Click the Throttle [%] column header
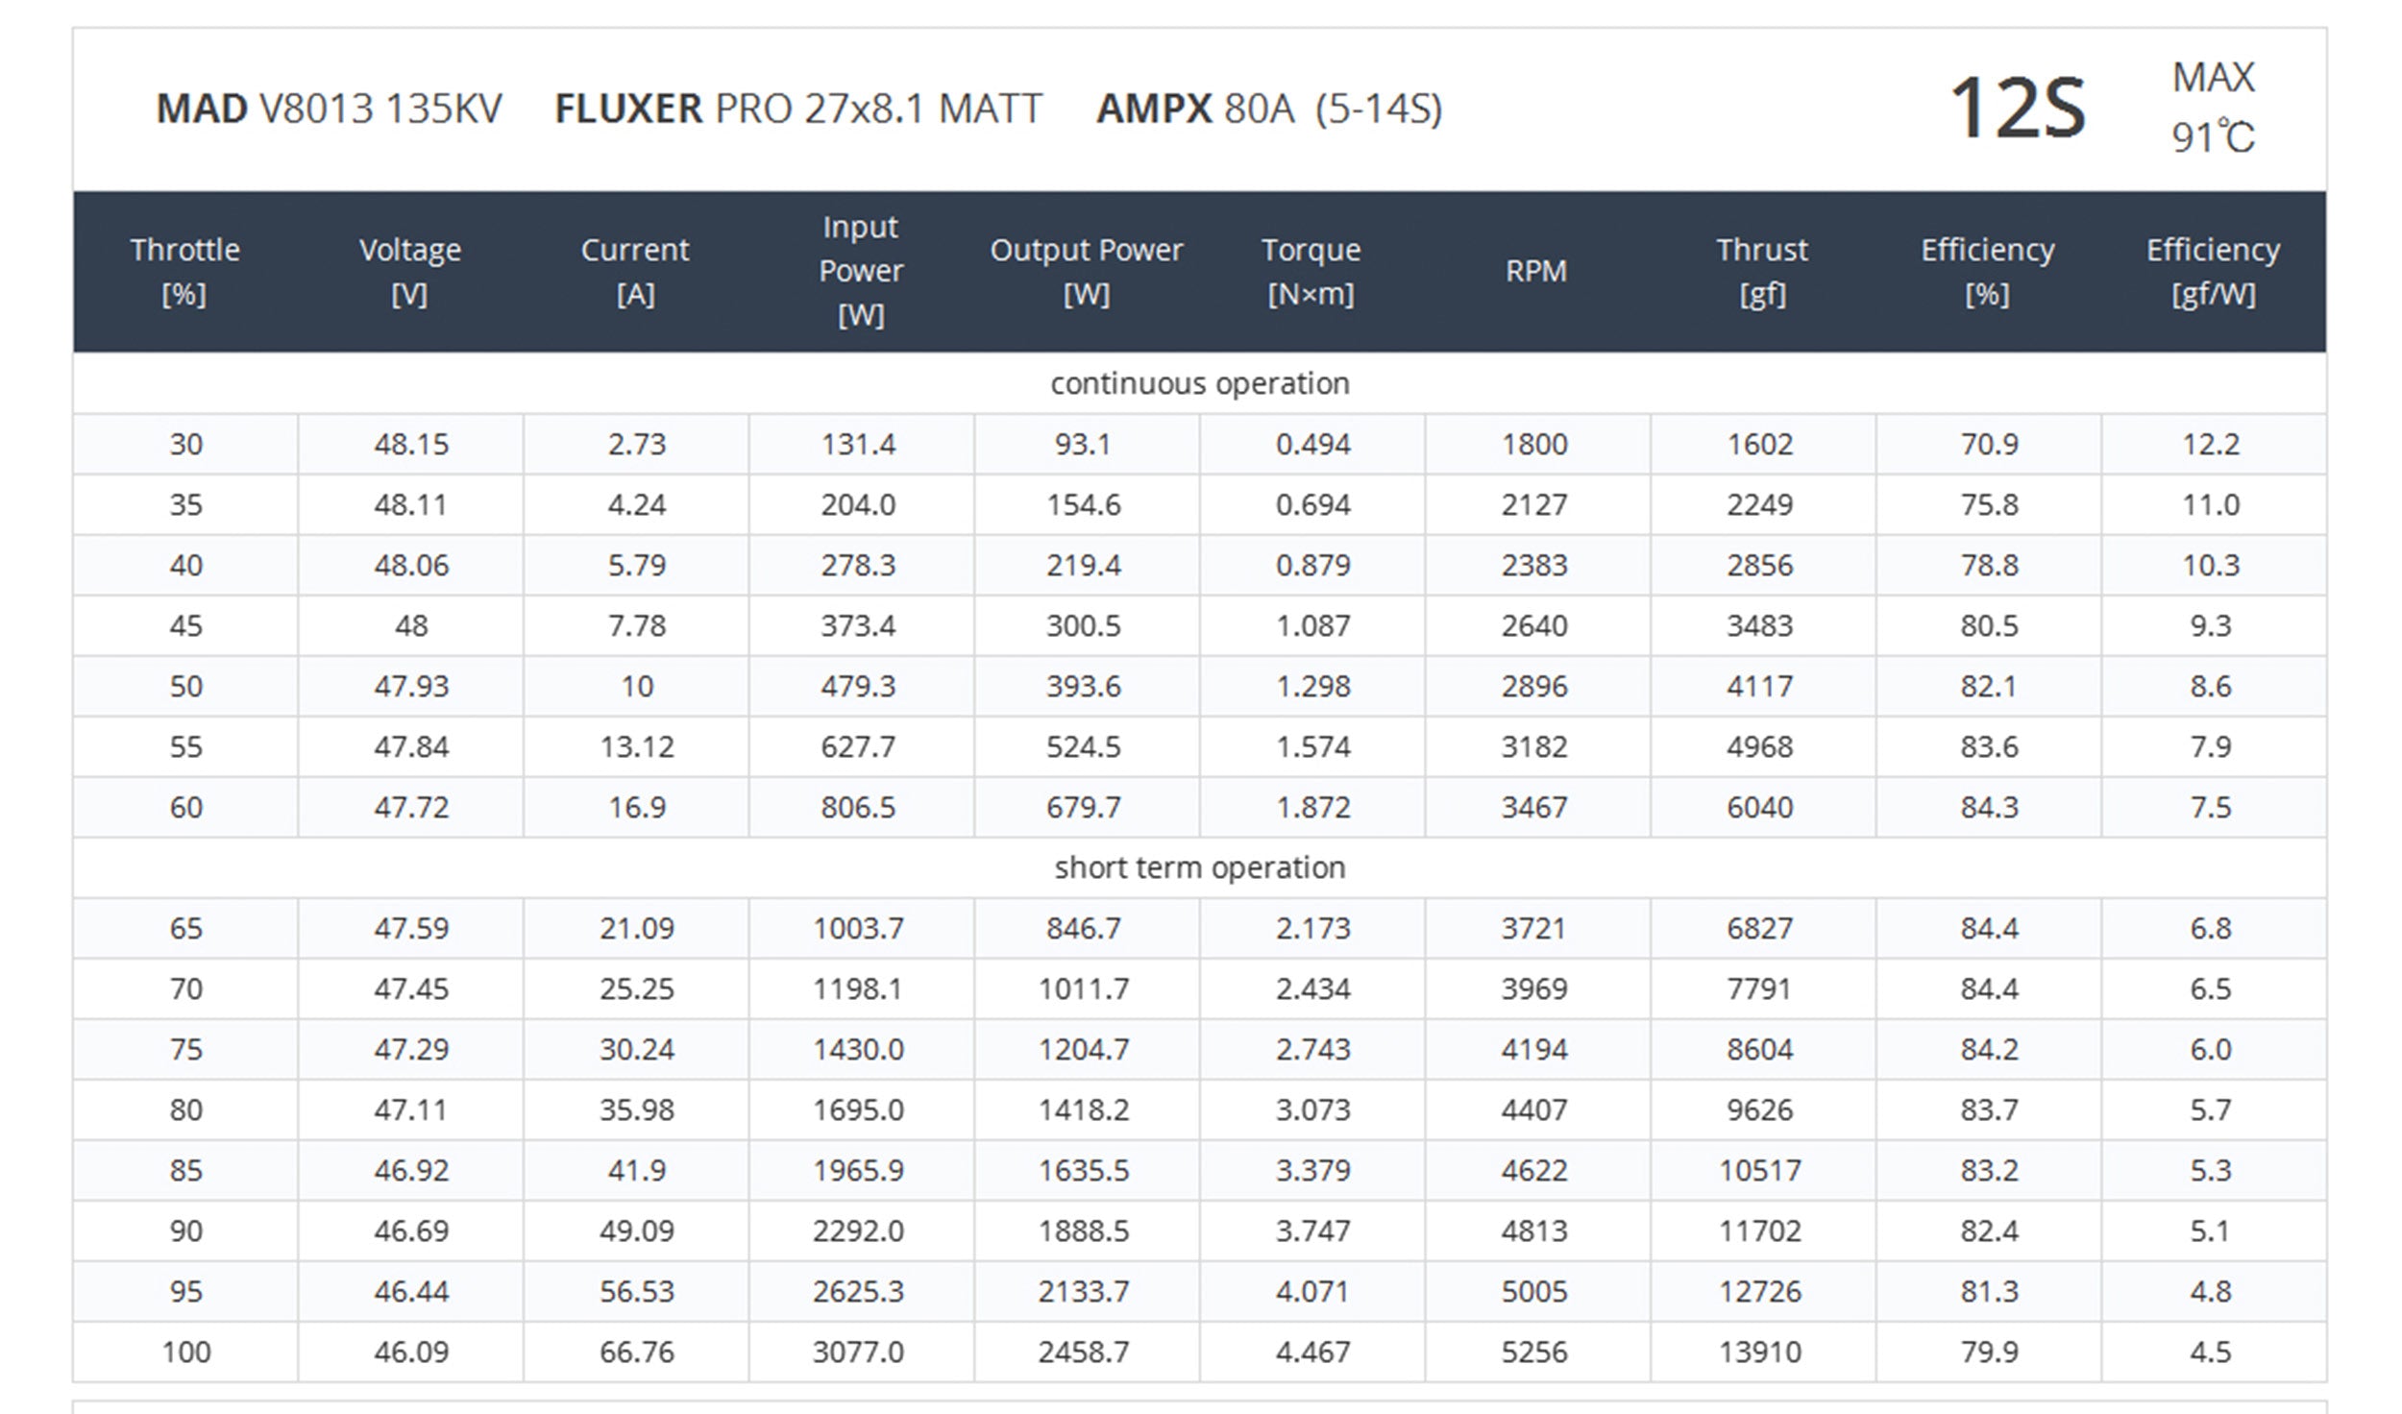Screen dimensions: 2402x1414 185,271
